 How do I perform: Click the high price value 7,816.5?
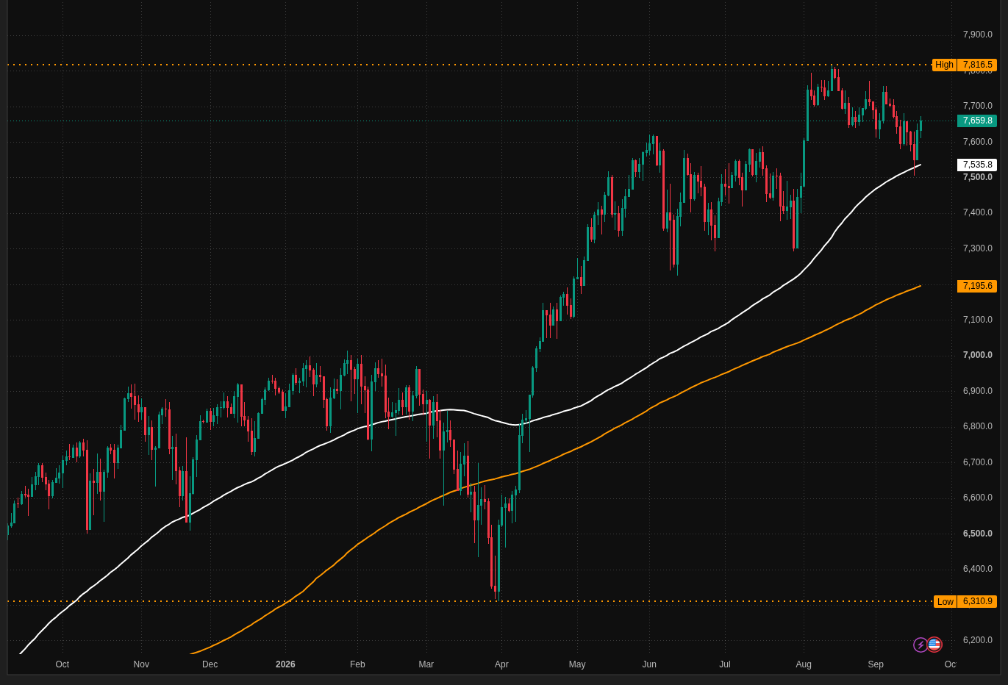pos(977,65)
